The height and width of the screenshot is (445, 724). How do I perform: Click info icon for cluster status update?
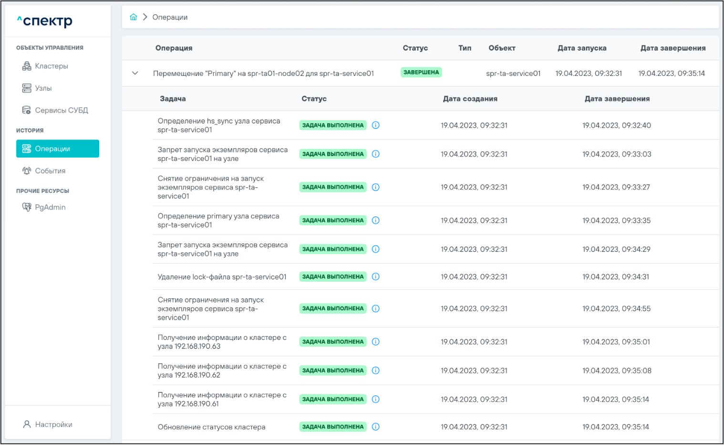tap(376, 427)
